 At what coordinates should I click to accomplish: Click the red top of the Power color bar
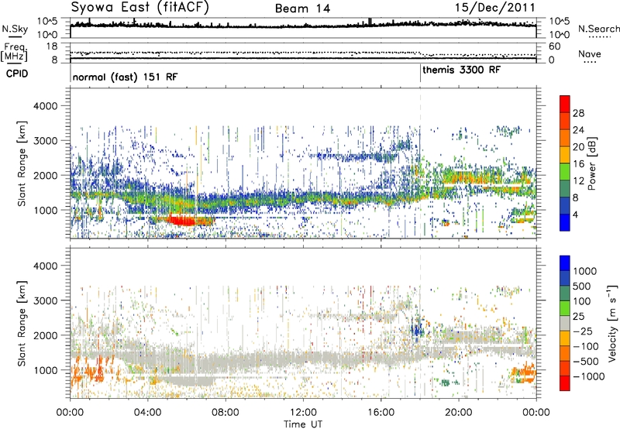tap(565, 104)
